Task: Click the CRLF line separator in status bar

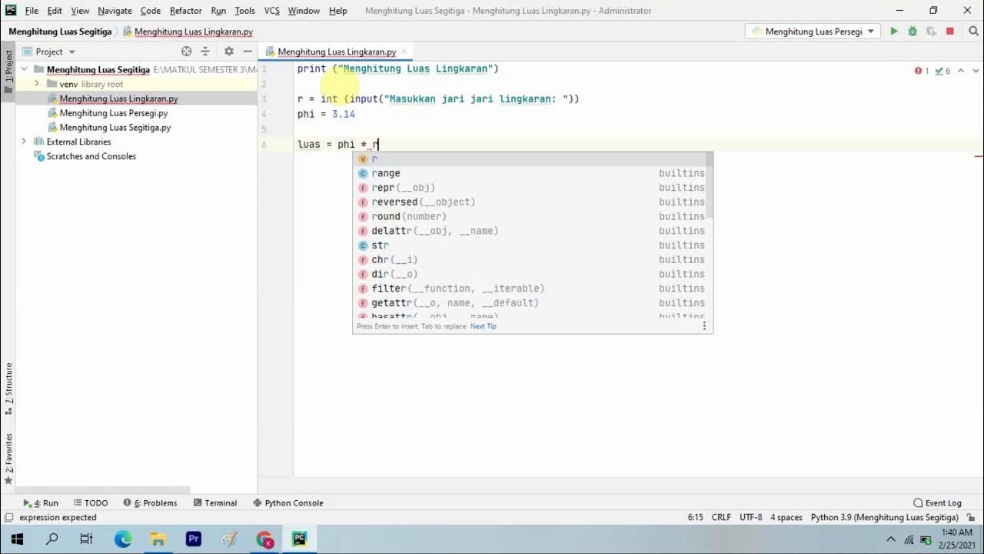Action: (721, 518)
